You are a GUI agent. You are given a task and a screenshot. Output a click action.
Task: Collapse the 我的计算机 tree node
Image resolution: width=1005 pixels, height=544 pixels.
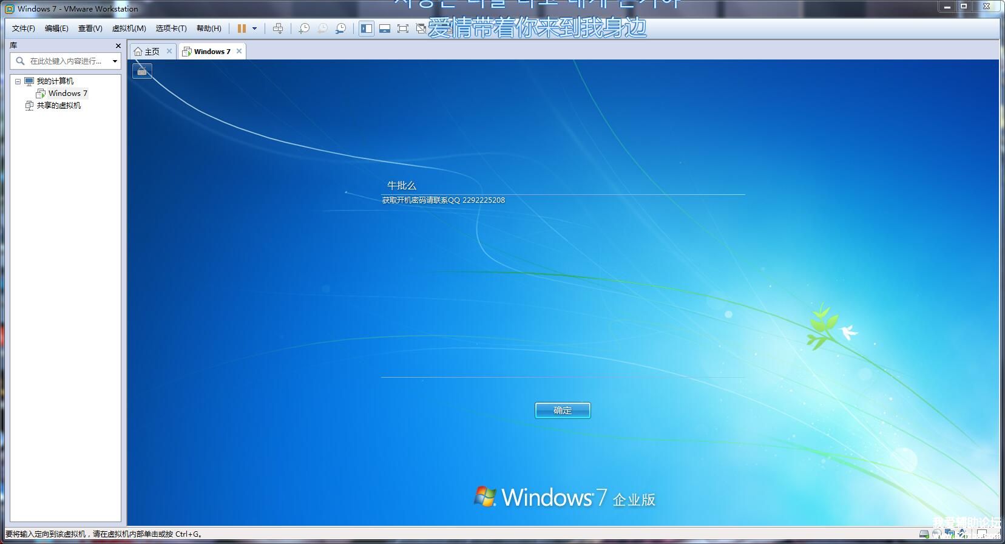pos(18,81)
